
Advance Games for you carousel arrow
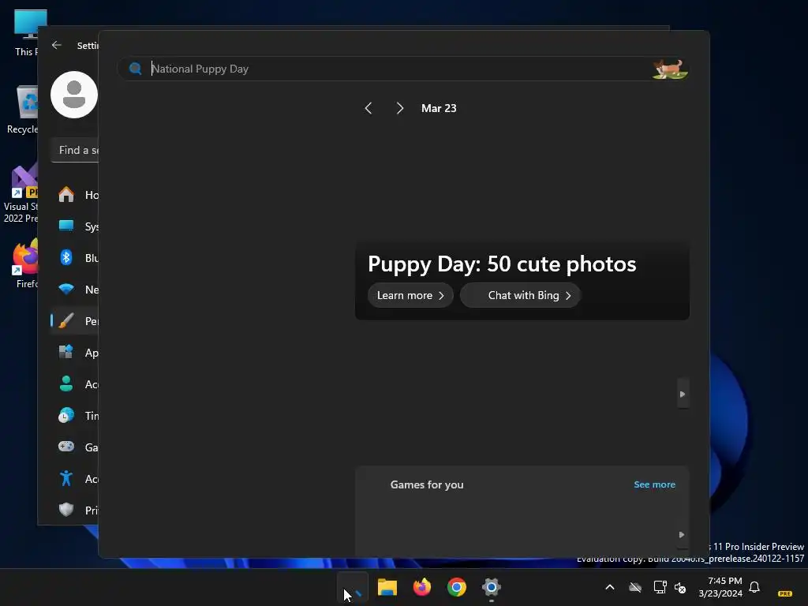pos(682,535)
